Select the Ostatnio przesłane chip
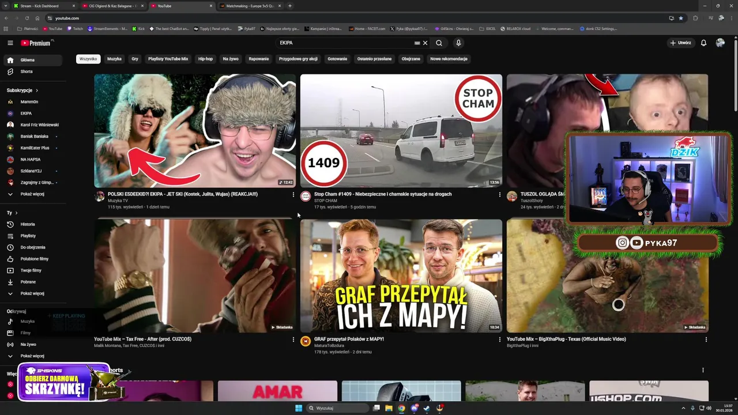Viewport: 738px width, 415px height. pyautogui.click(x=374, y=59)
